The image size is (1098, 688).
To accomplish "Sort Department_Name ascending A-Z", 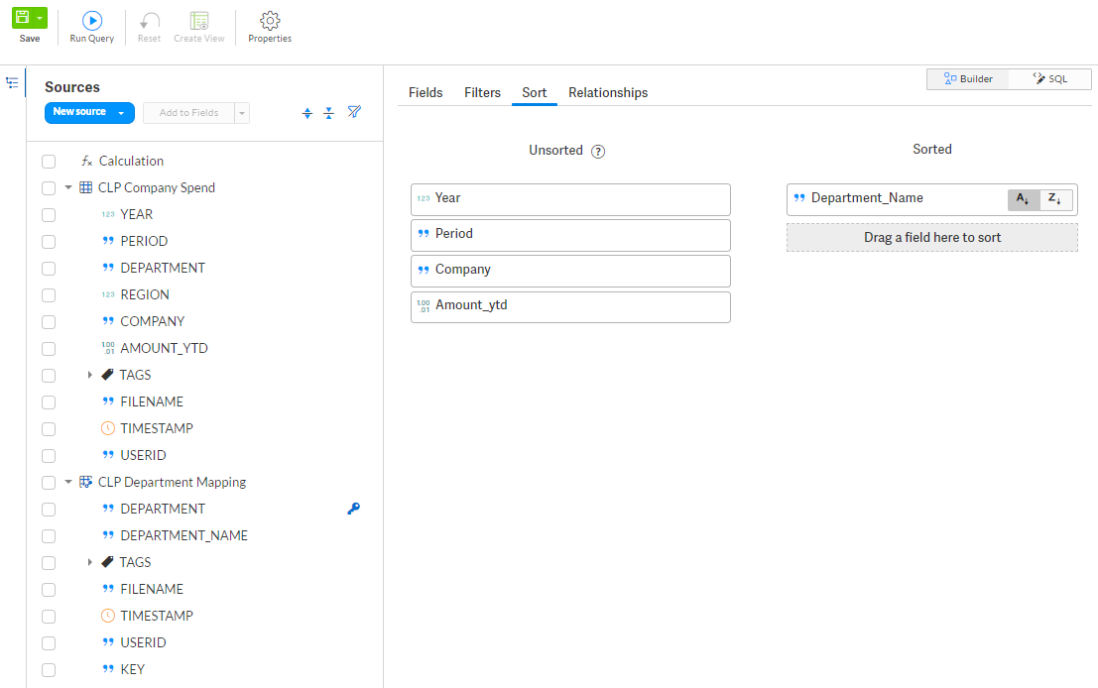I will click(x=1024, y=199).
